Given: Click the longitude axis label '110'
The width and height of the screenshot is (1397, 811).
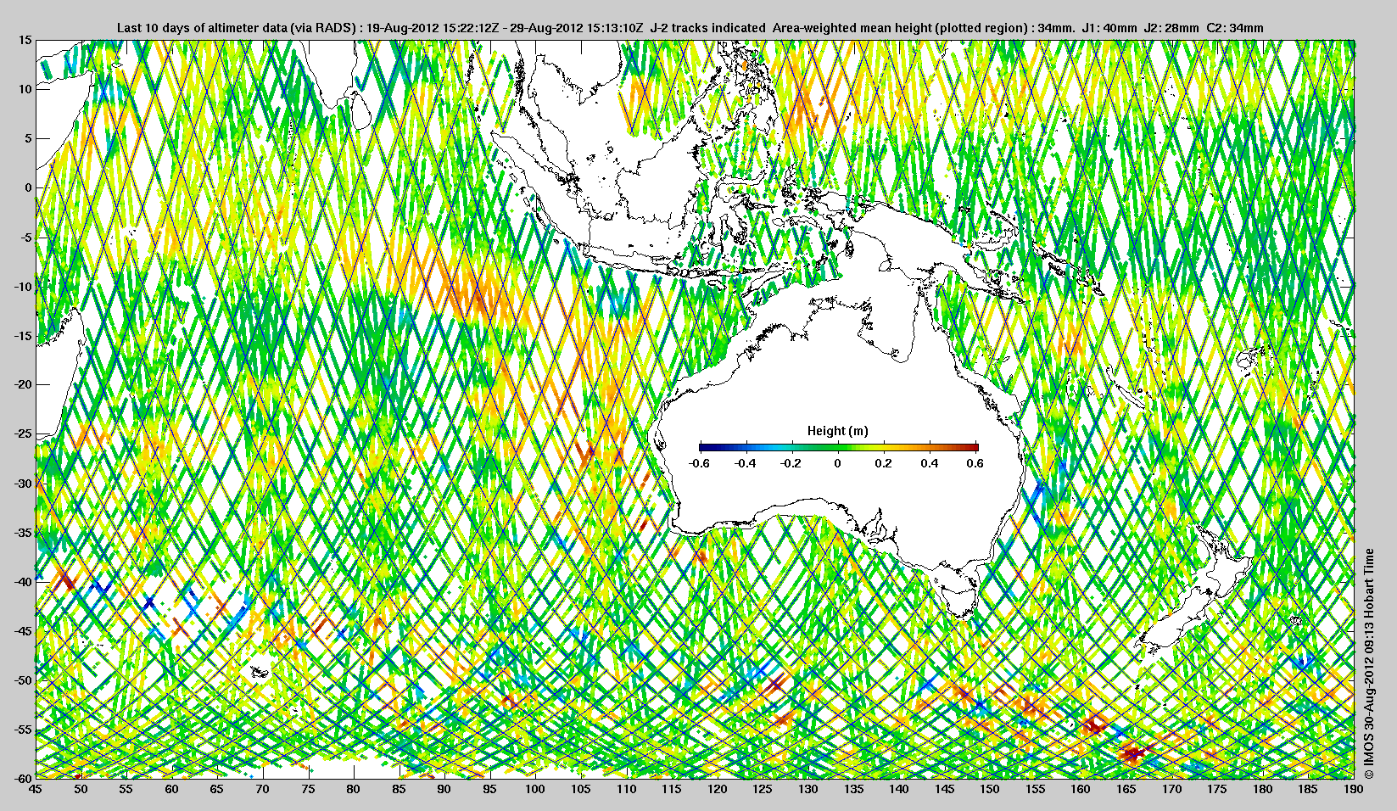Looking at the screenshot, I should click(626, 789).
